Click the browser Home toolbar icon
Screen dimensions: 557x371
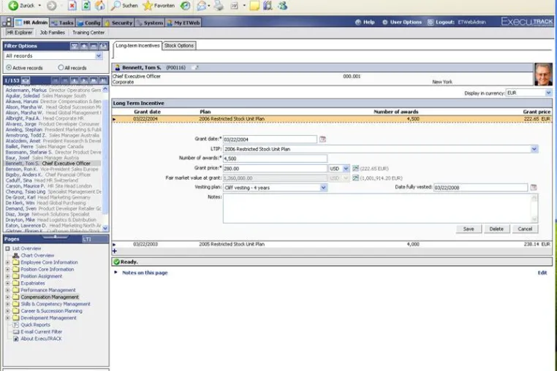click(x=100, y=5)
